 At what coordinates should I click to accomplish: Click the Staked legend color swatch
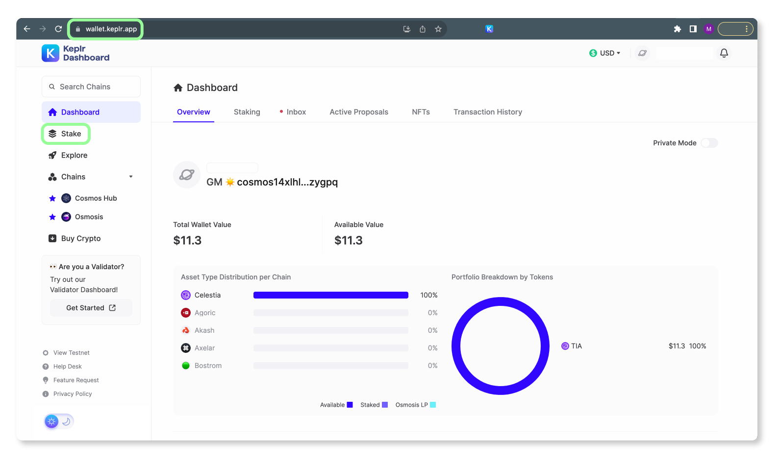[385, 405]
